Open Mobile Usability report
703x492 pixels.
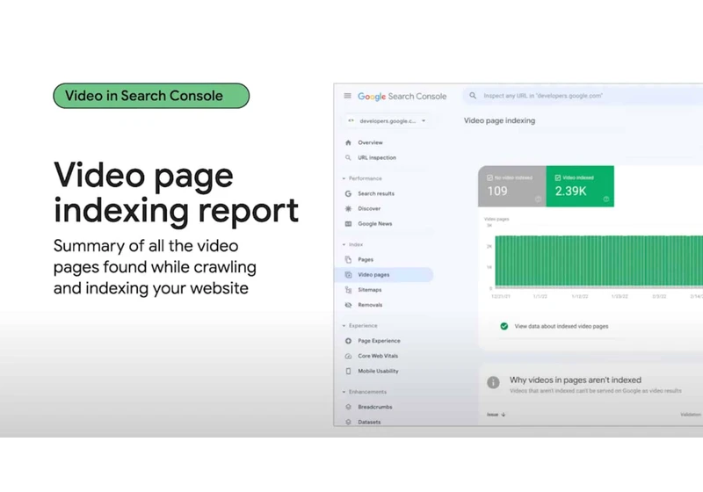click(378, 371)
